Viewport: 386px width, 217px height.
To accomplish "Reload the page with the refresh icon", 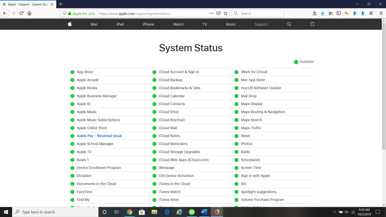I will 21,13.
